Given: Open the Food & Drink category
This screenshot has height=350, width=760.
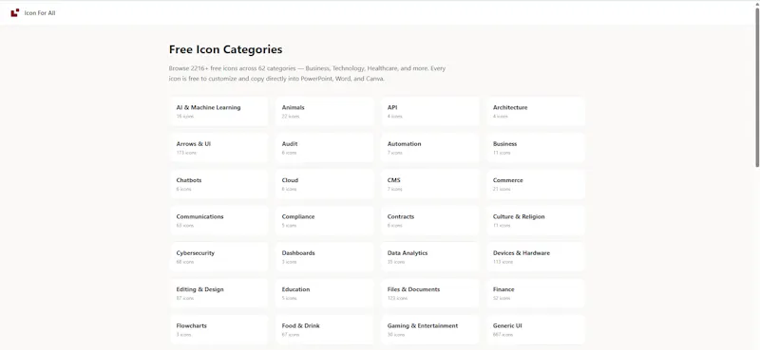Looking at the screenshot, I should pyautogui.click(x=324, y=329).
